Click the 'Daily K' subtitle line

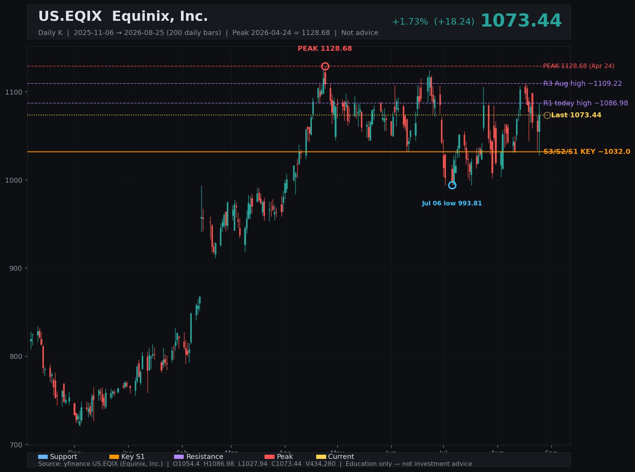(x=208, y=33)
